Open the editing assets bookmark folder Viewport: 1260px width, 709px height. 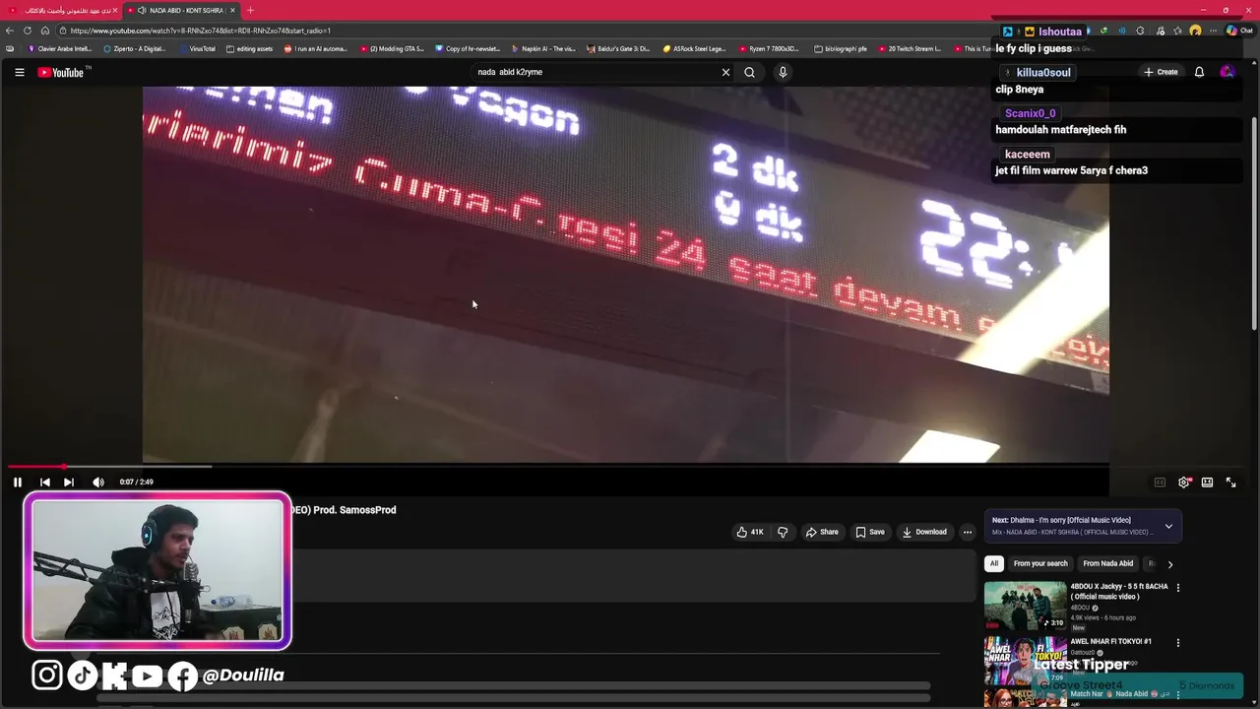point(250,48)
